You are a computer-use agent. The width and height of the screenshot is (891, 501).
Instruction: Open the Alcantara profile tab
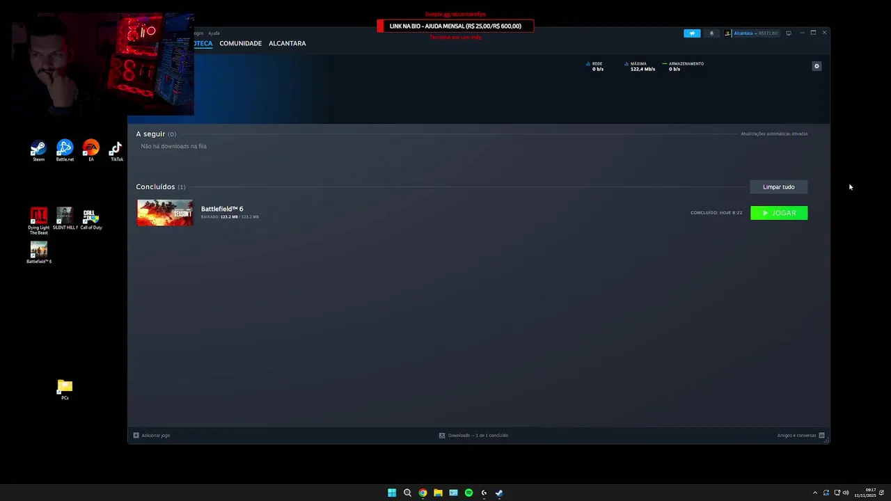coord(287,43)
